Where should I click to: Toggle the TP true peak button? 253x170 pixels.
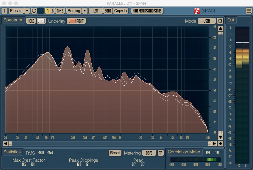point(160,153)
